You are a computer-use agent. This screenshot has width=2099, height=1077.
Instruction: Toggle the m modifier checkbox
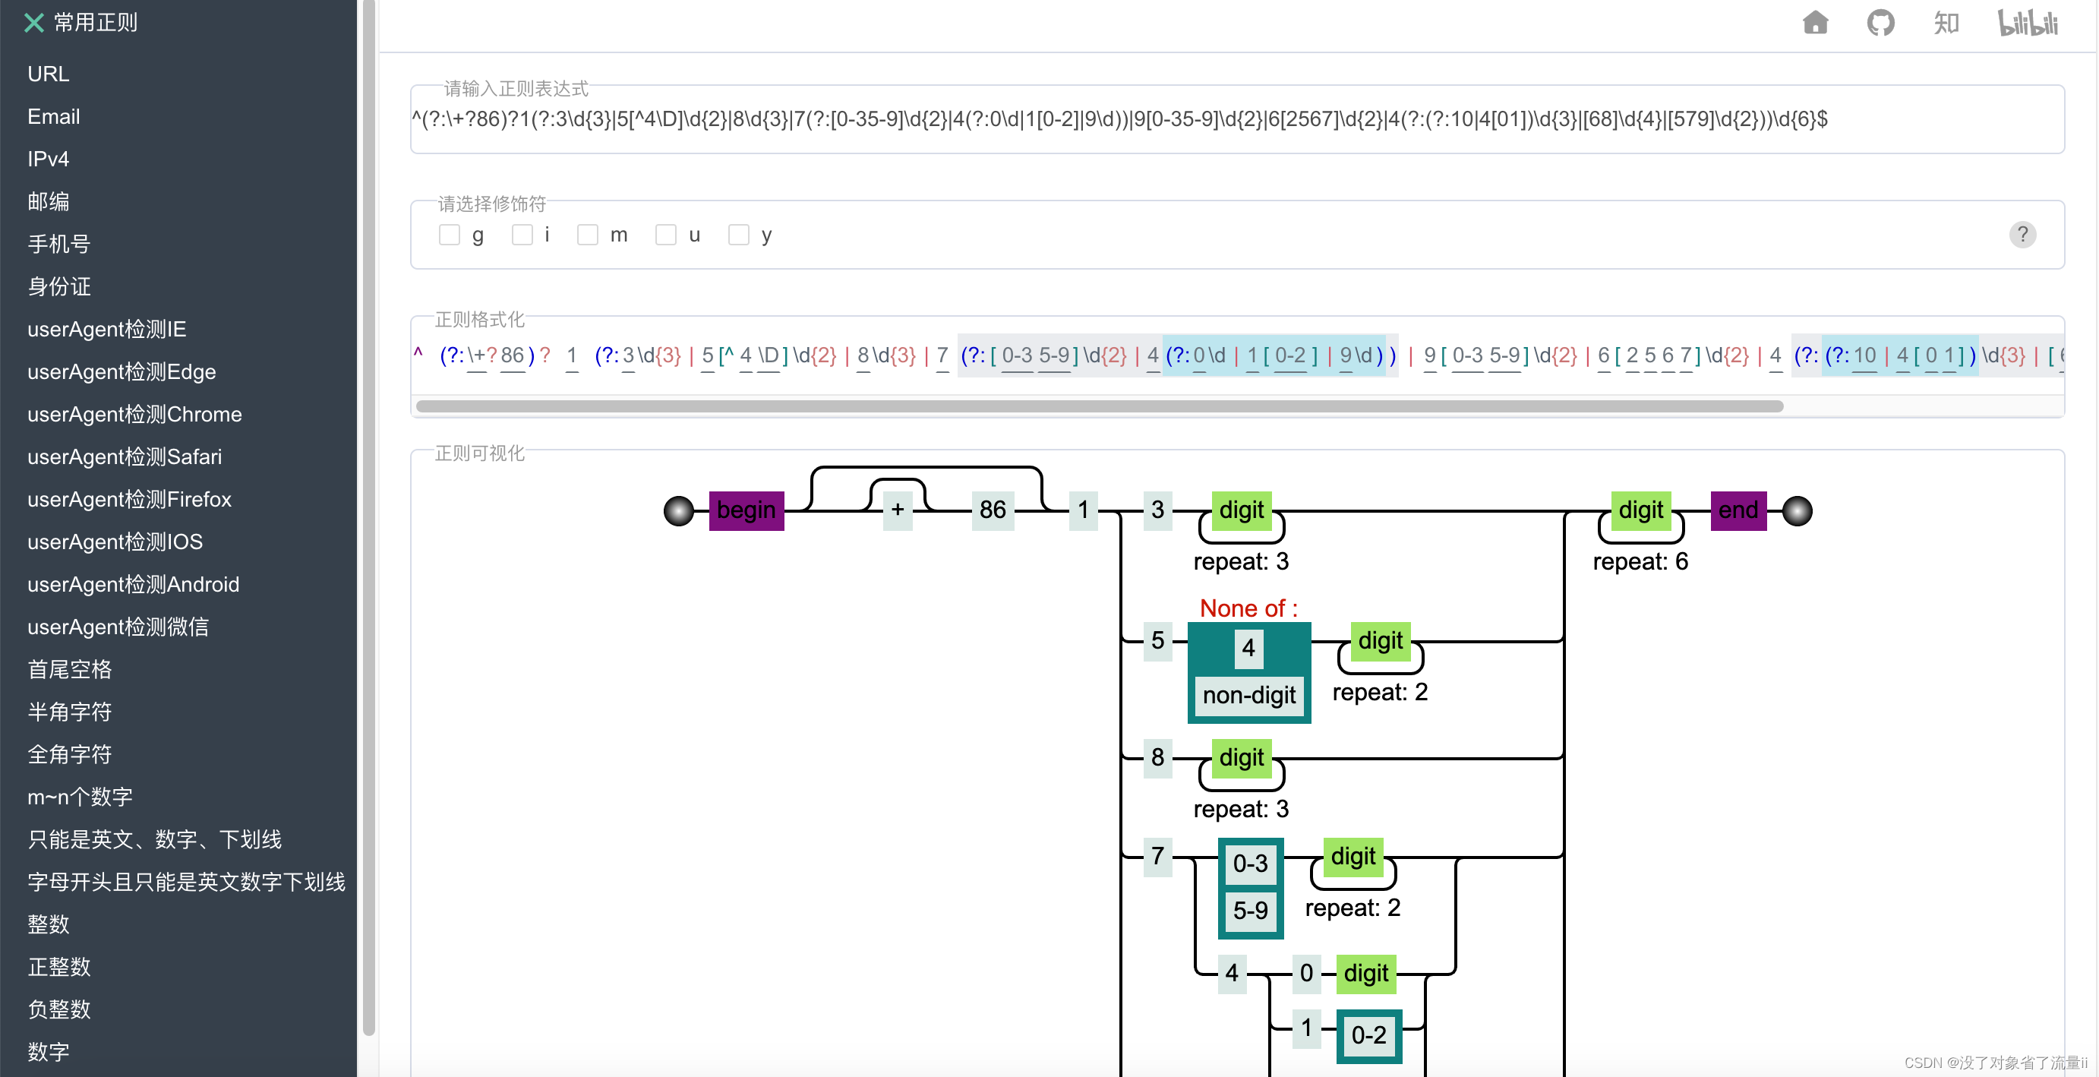[588, 235]
